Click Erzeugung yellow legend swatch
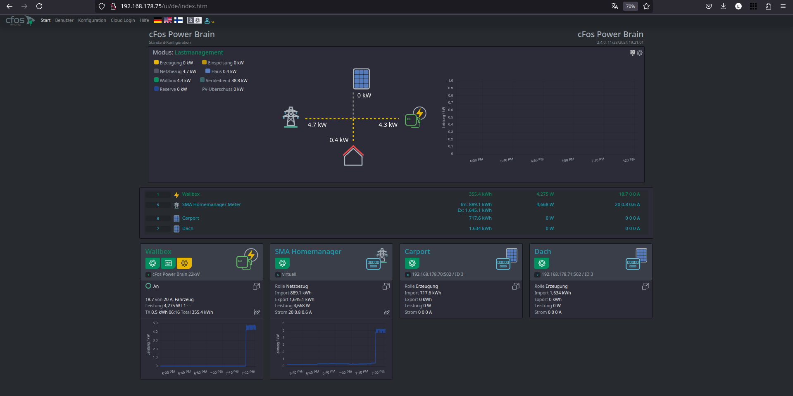This screenshot has width=793, height=396. pos(156,62)
